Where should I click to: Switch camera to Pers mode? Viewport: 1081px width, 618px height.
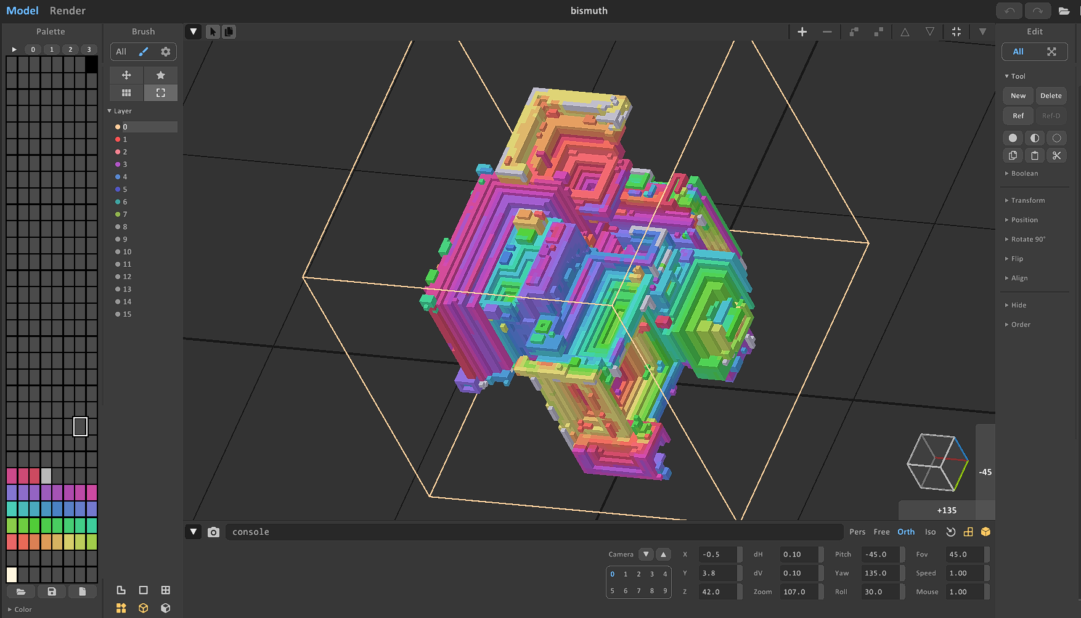tap(857, 532)
